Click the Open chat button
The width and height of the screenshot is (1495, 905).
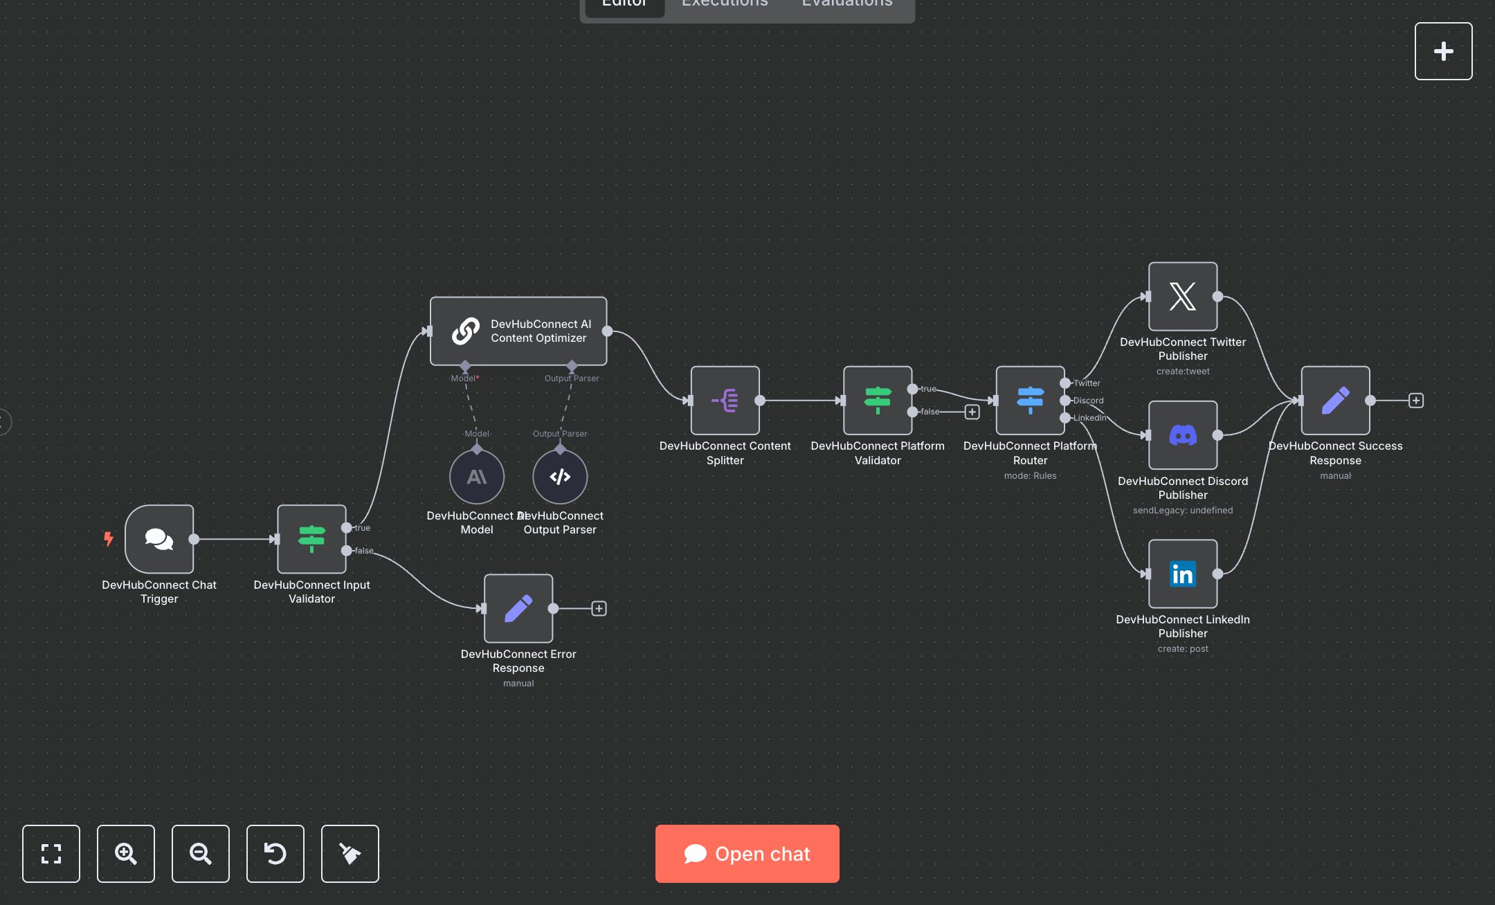747,853
